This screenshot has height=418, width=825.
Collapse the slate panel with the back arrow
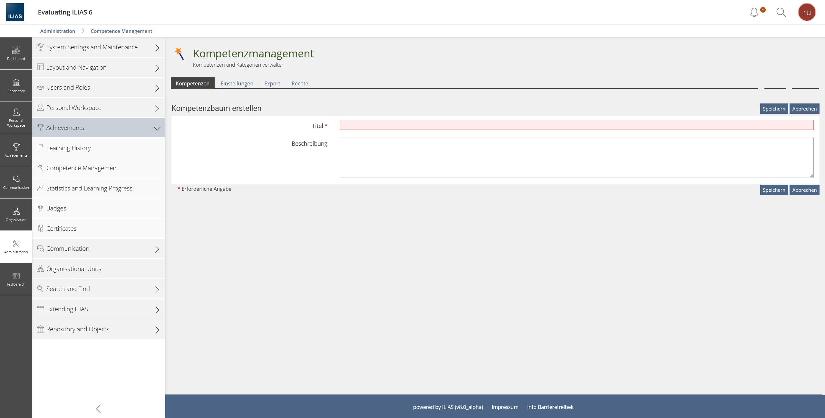98,409
